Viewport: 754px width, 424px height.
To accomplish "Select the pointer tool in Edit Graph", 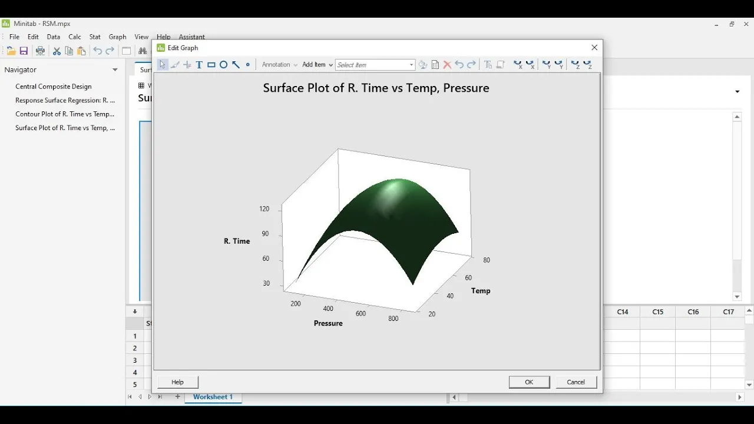I will tap(163, 65).
